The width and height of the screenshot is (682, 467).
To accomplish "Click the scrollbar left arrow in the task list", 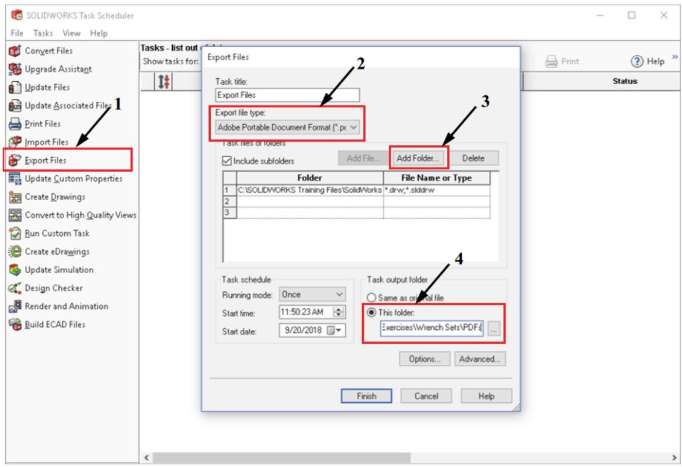I will (147, 458).
